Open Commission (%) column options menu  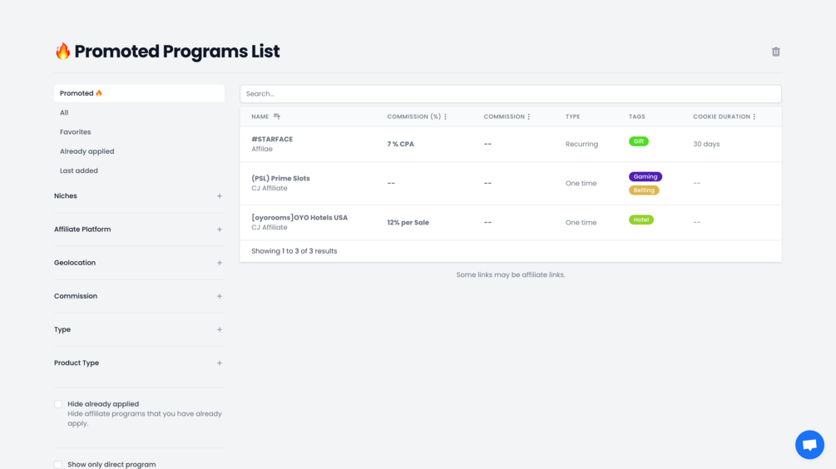(x=446, y=116)
